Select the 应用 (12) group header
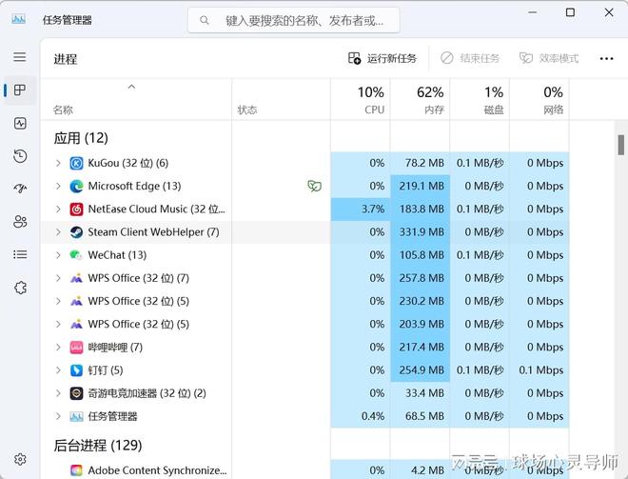Viewport: 628px width, 479px height. (x=81, y=138)
